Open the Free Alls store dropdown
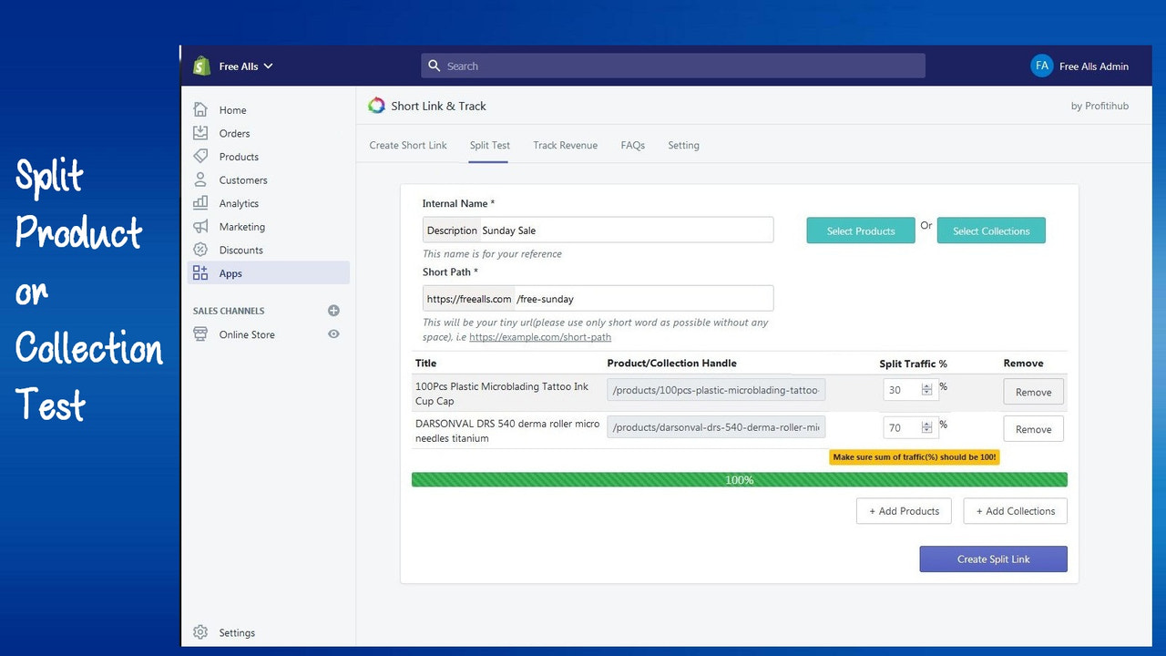The image size is (1166, 656). [246, 67]
